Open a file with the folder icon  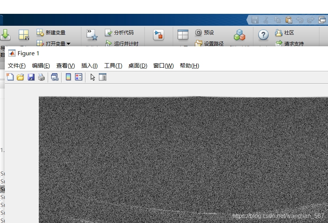[21, 77]
